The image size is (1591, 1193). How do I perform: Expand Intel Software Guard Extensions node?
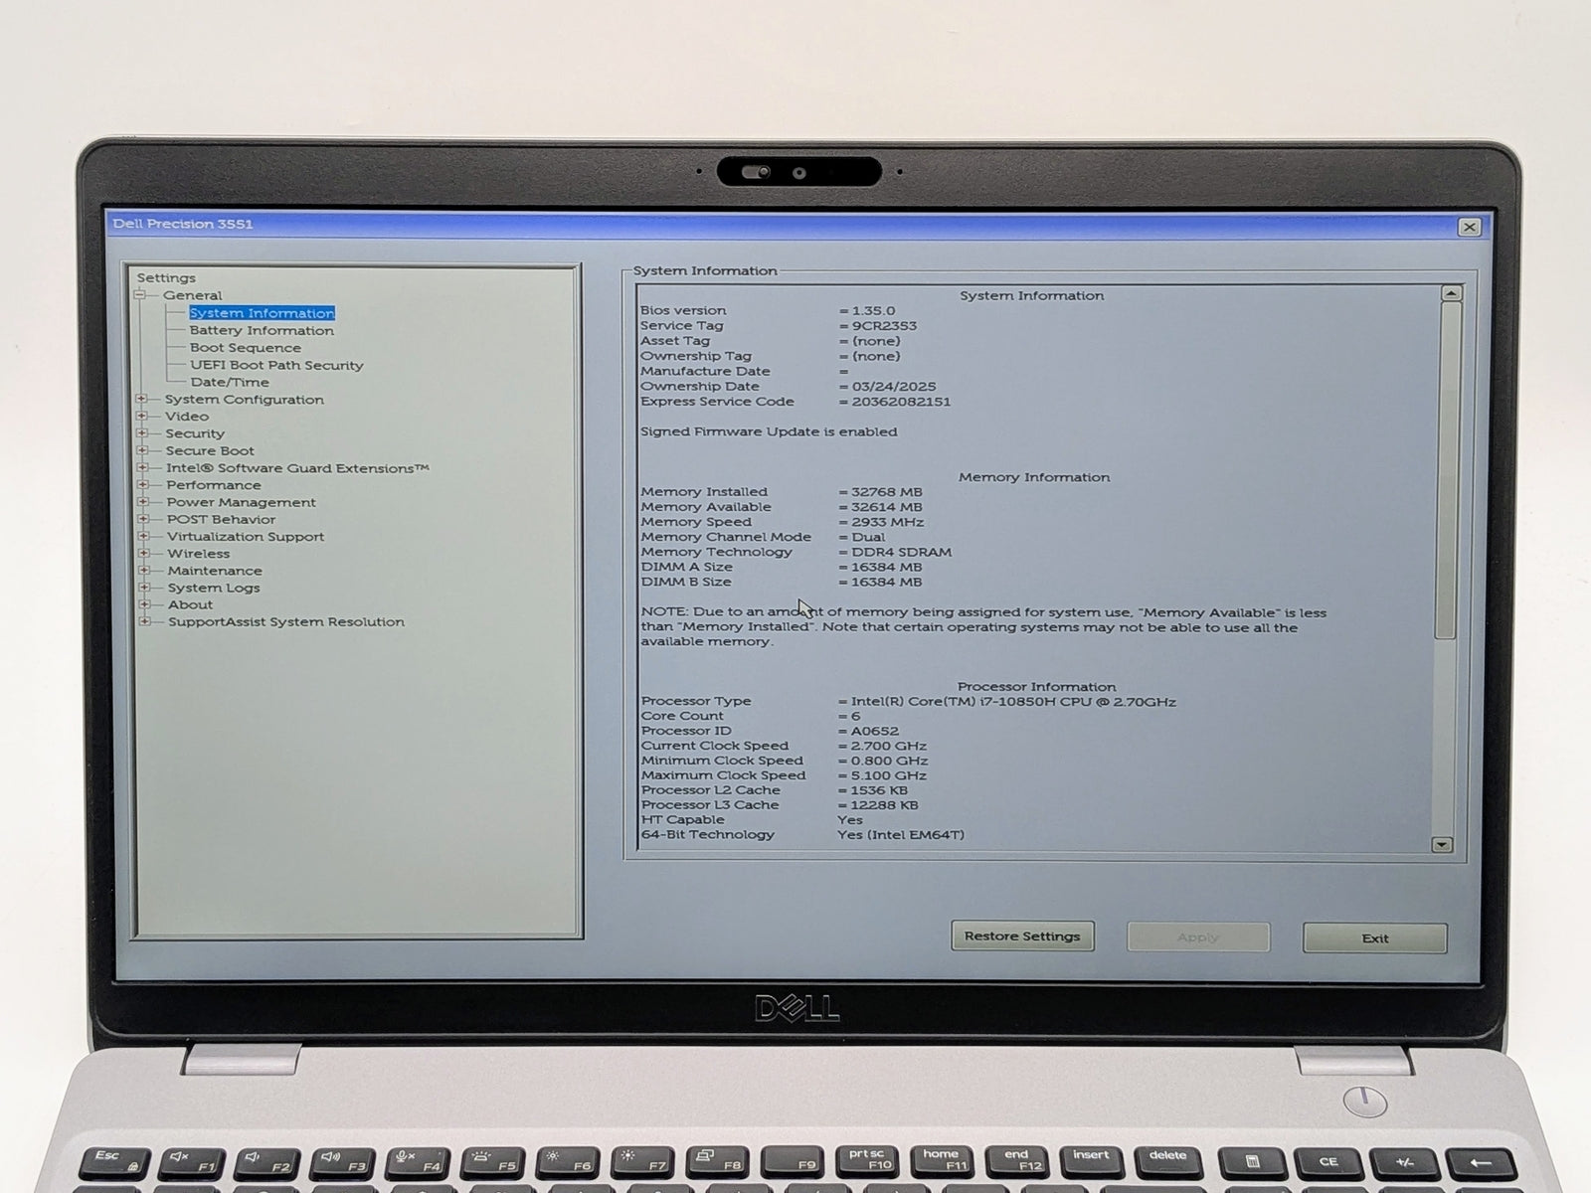click(143, 468)
